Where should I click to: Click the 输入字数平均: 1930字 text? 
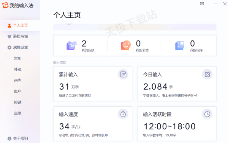pyautogui.click(x=160, y=135)
